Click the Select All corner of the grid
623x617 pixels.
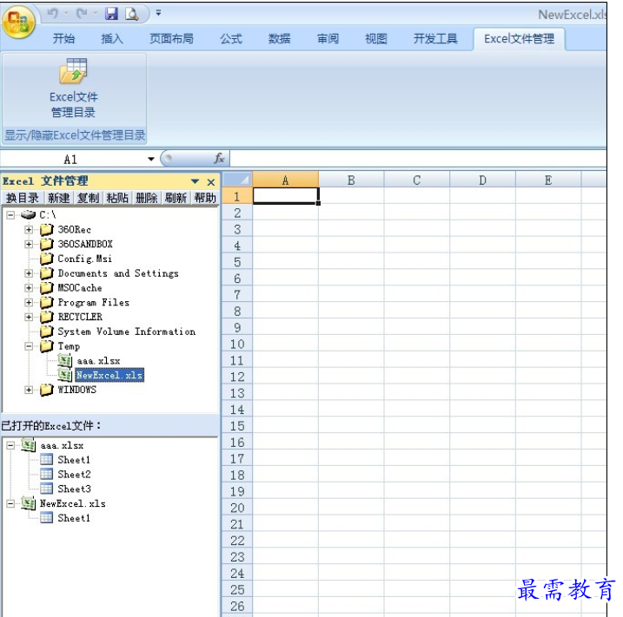tap(237, 180)
